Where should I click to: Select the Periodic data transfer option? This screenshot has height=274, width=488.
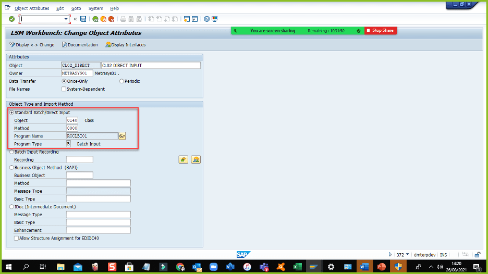click(122, 81)
